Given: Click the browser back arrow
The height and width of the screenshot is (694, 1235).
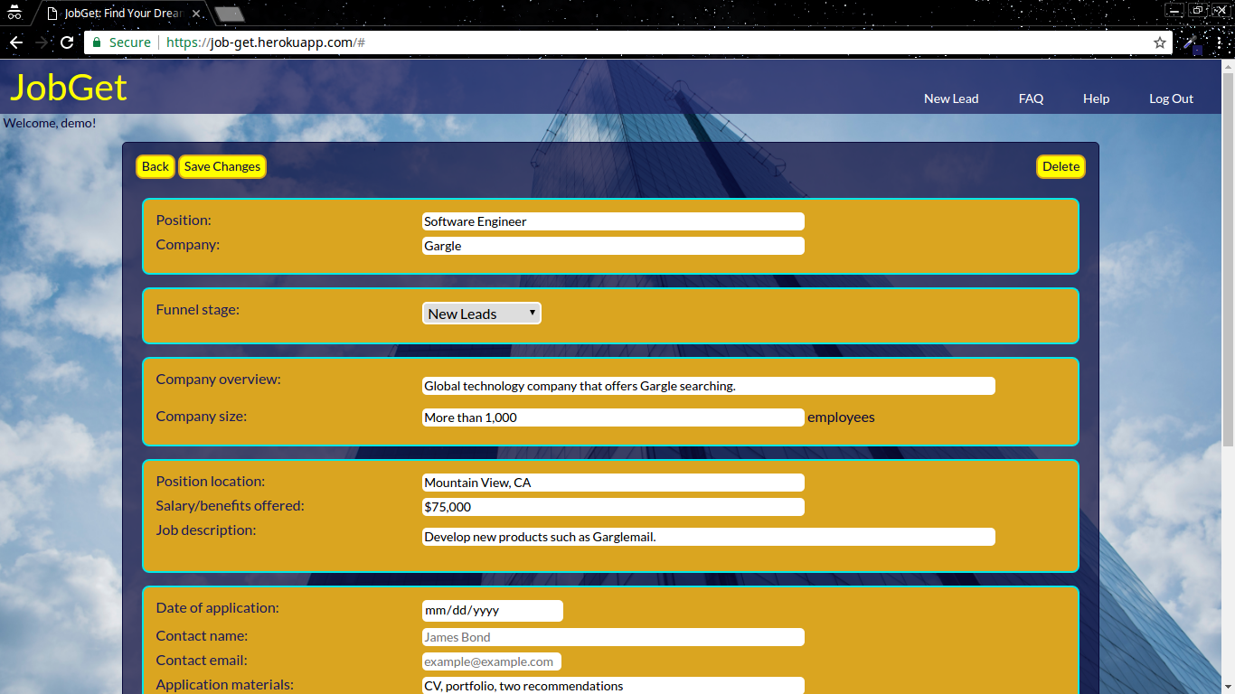Looking at the screenshot, I should pyautogui.click(x=16, y=42).
